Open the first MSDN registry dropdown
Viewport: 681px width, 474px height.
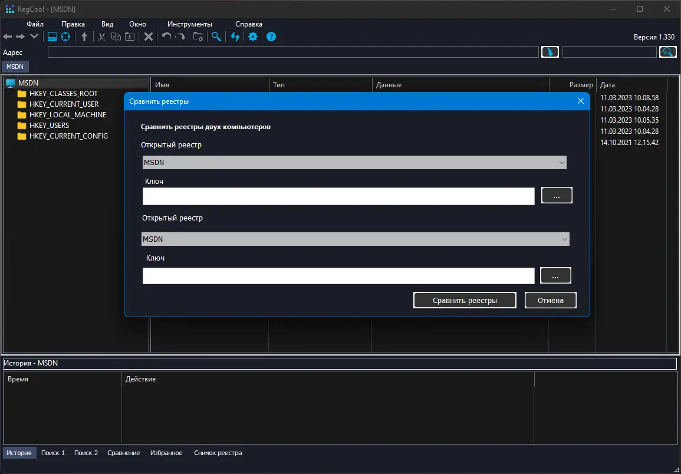[354, 162]
